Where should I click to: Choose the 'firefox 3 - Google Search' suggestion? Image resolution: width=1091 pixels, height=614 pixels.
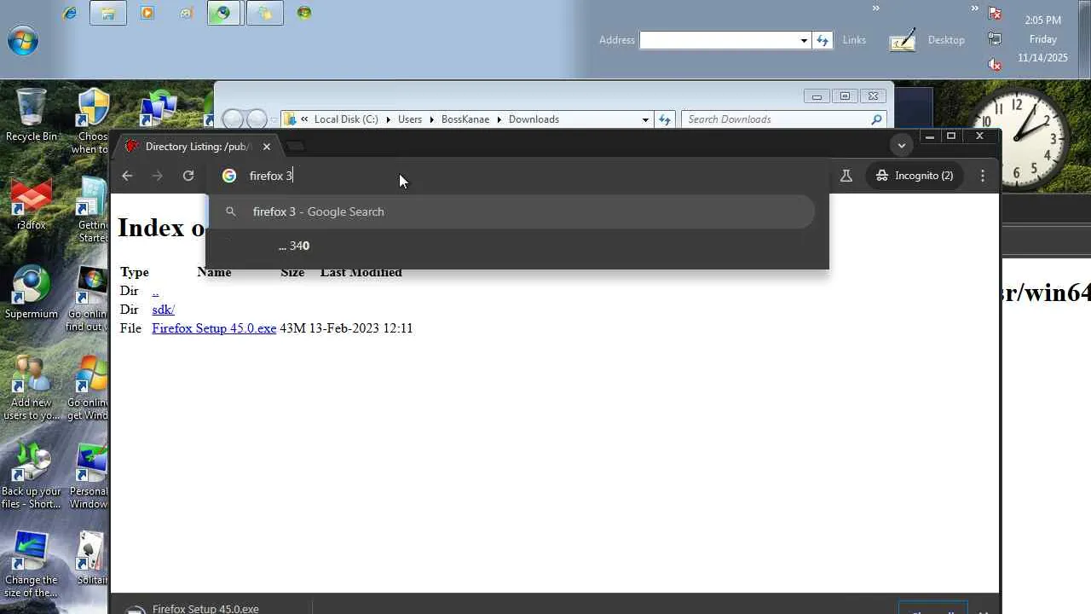click(x=512, y=211)
